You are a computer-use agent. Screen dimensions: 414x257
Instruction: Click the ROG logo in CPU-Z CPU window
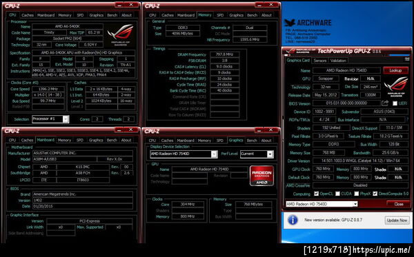[x=120, y=34]
